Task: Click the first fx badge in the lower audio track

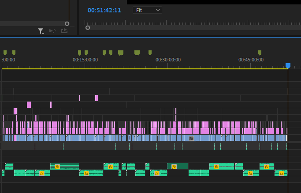Action: coord(42,174)
